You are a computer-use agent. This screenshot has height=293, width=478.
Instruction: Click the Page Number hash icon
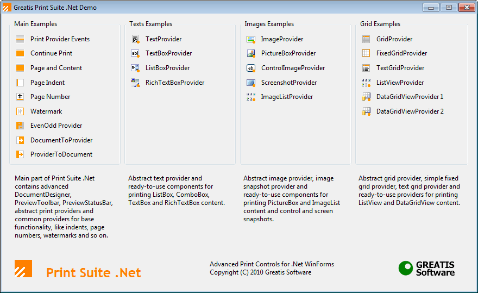click(20, 97)
